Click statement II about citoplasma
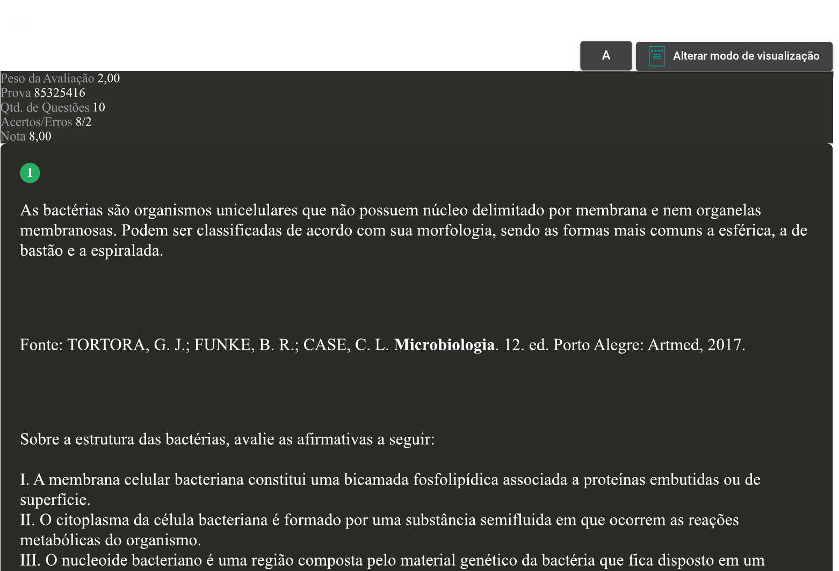839x571 pixels. tap(379, 520)
